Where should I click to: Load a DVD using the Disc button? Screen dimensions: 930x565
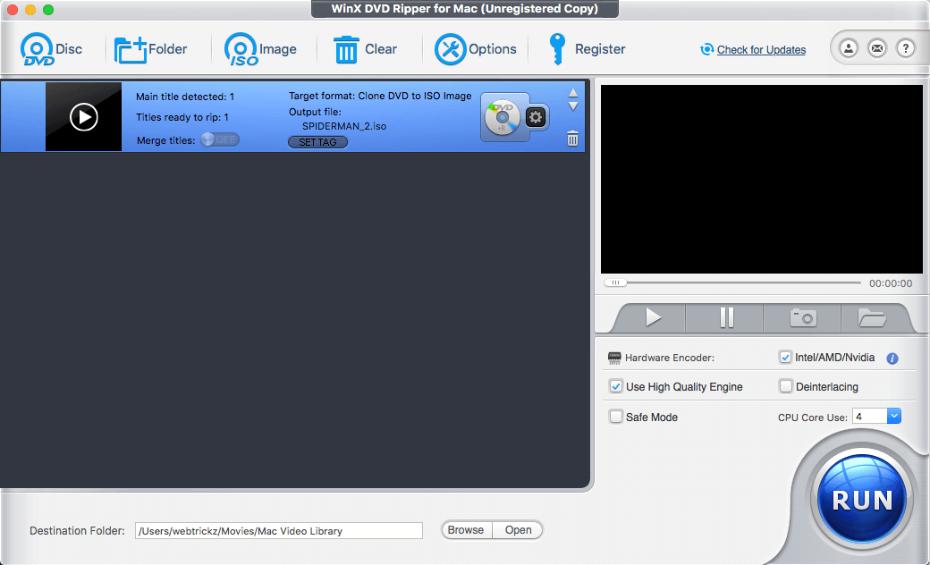point(51,49)
